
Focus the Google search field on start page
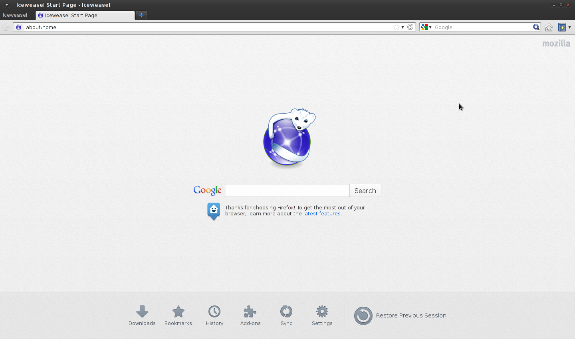[287, 191]
